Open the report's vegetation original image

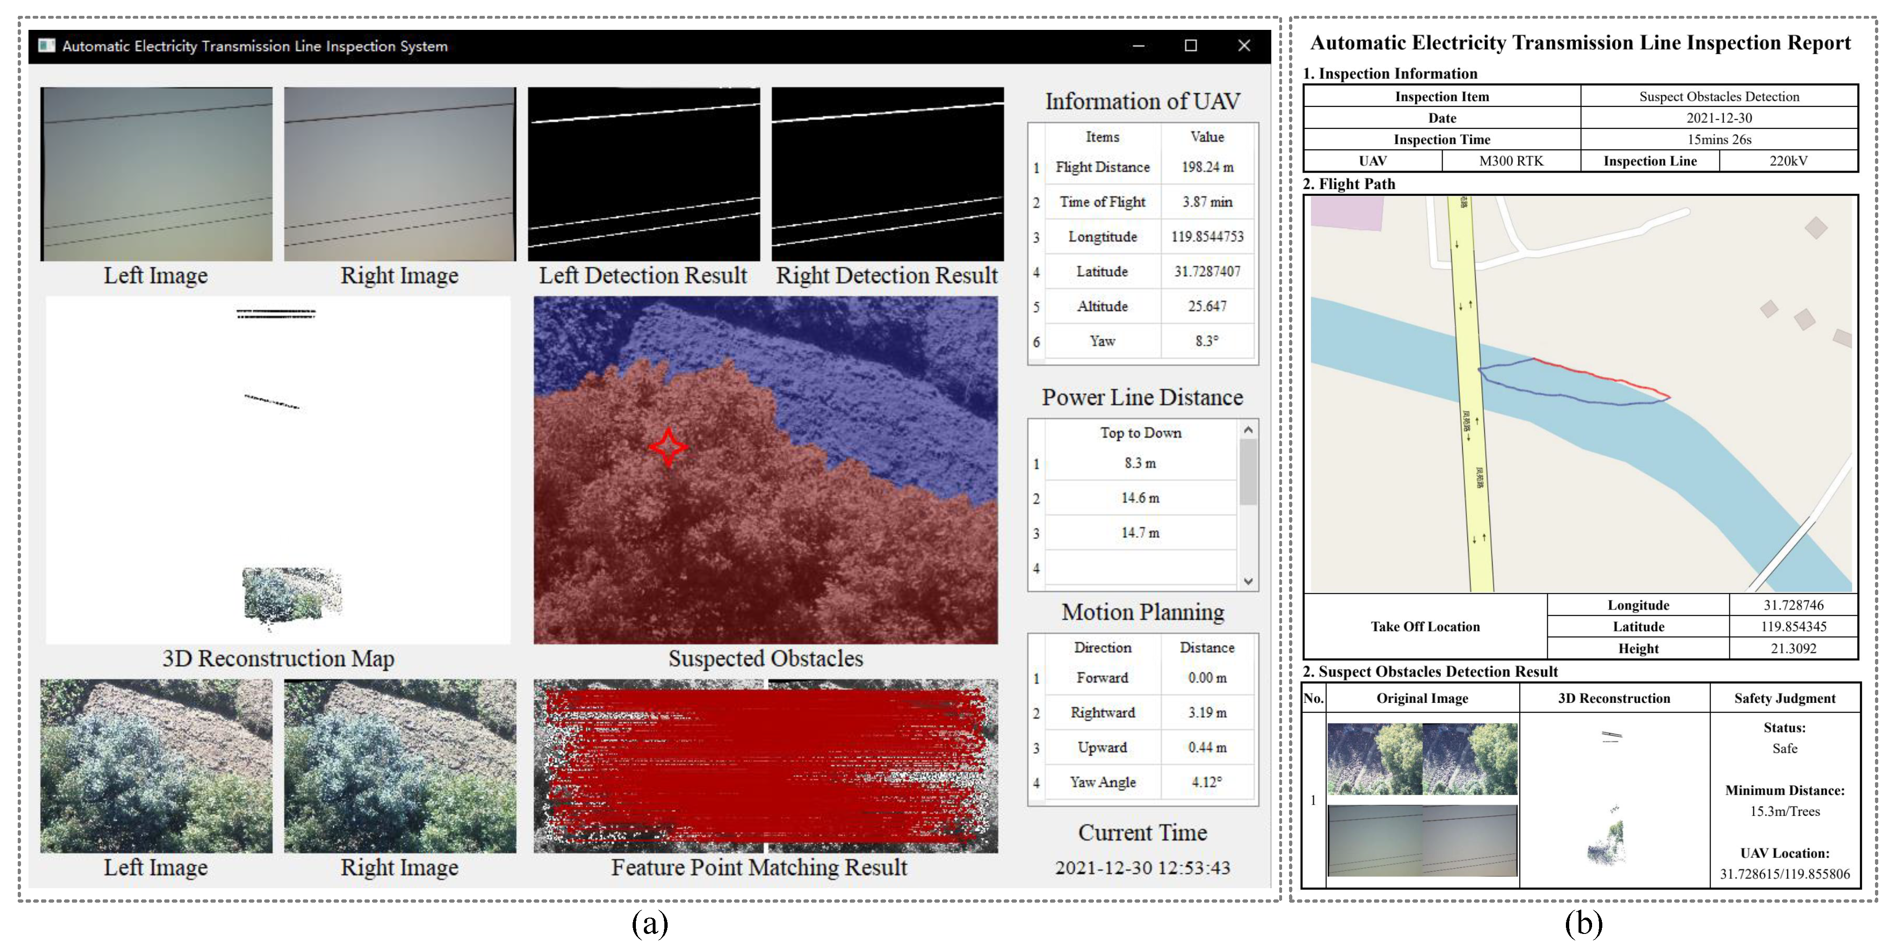[1422, 758]
